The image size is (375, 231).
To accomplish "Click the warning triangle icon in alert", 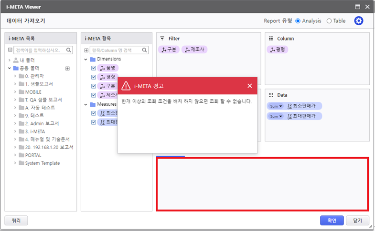I will coord(126,86).
